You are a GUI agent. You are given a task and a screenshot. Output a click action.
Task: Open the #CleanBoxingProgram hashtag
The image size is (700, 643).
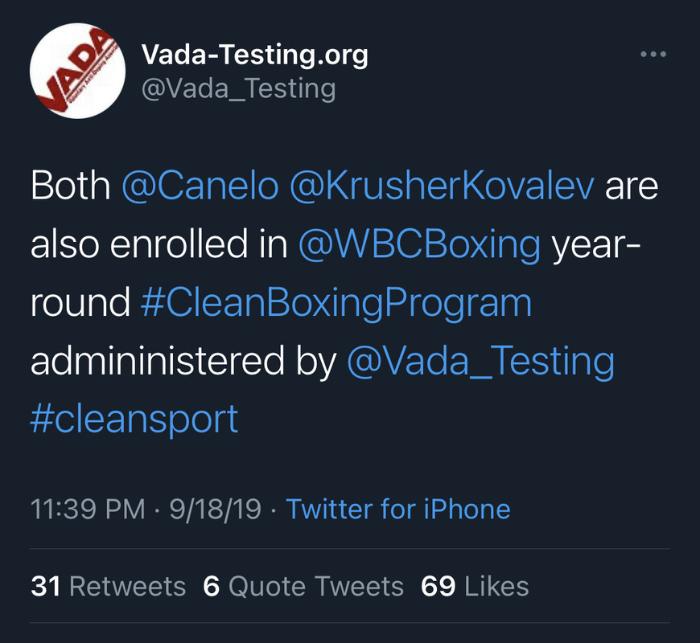336,303
